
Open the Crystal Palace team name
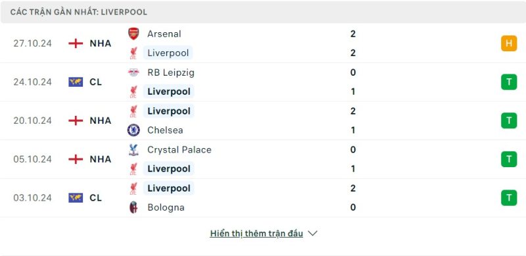(179, 150)
